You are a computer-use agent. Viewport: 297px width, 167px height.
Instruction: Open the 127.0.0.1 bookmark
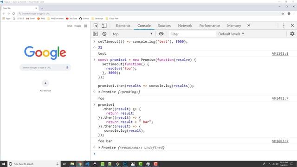19,19
